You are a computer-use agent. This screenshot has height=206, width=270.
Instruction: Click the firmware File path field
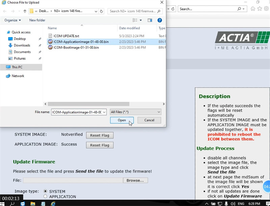point(73,180)
